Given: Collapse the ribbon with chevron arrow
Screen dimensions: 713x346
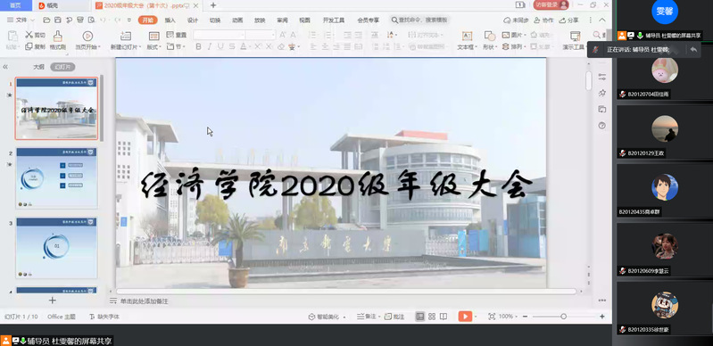Looking at the screenshot, I should click(x=602, y=20).
